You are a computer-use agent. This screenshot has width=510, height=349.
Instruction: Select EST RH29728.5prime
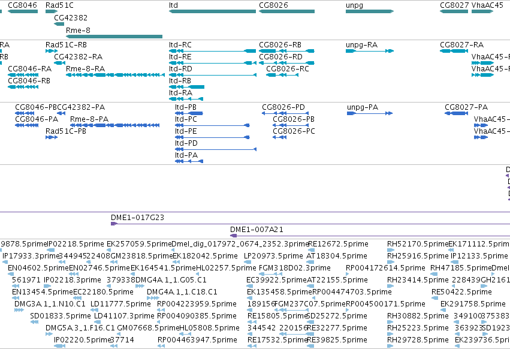pyautogui.click(x=418, y=340)
